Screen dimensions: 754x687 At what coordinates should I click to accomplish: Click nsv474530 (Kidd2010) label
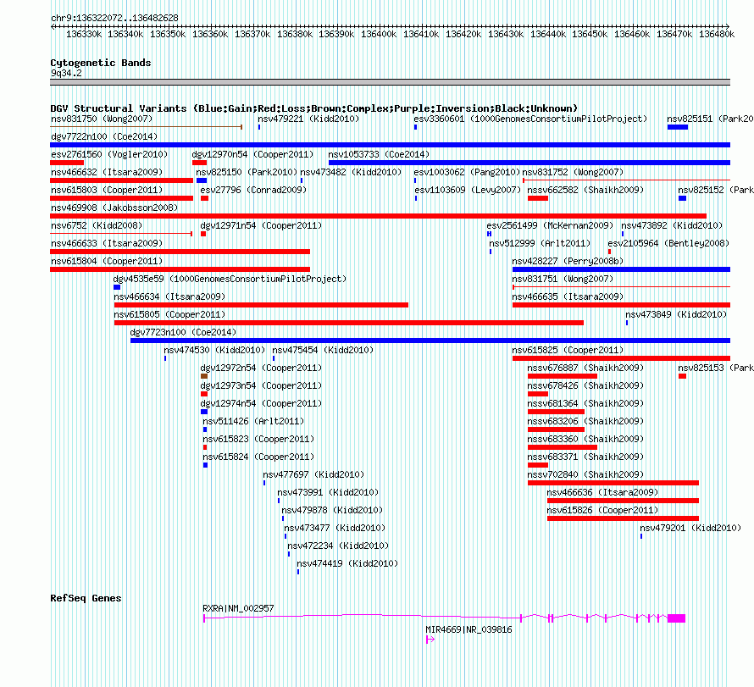214,350
